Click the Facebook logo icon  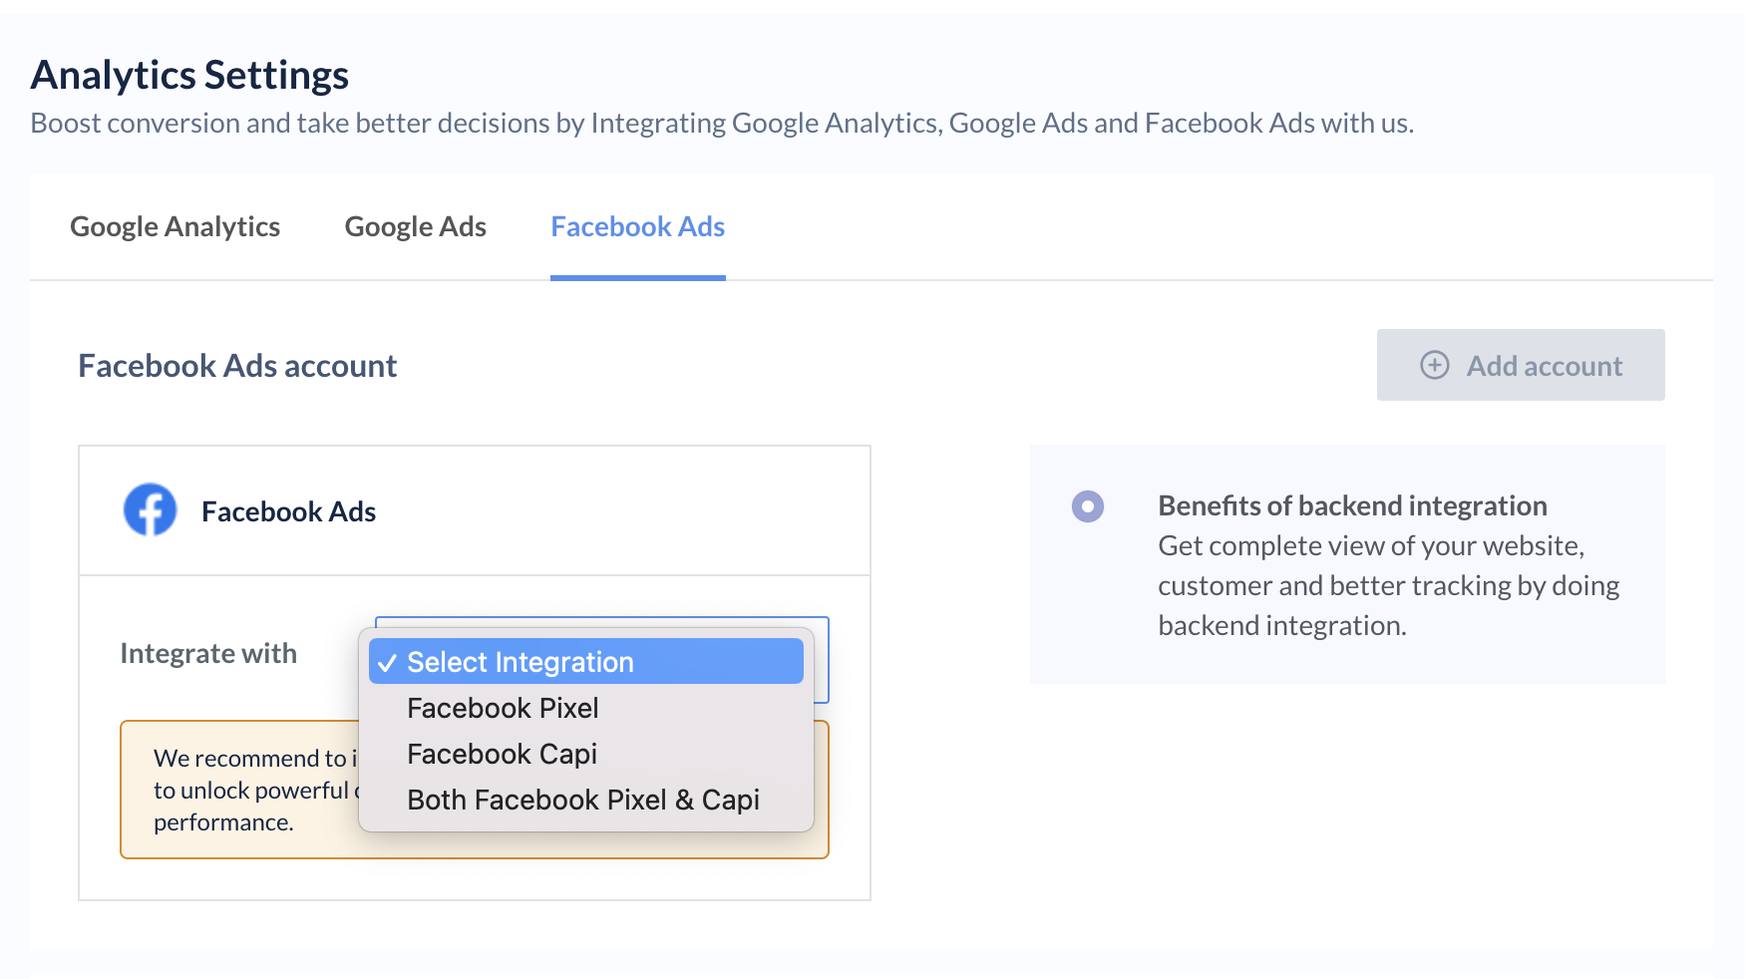150,510
